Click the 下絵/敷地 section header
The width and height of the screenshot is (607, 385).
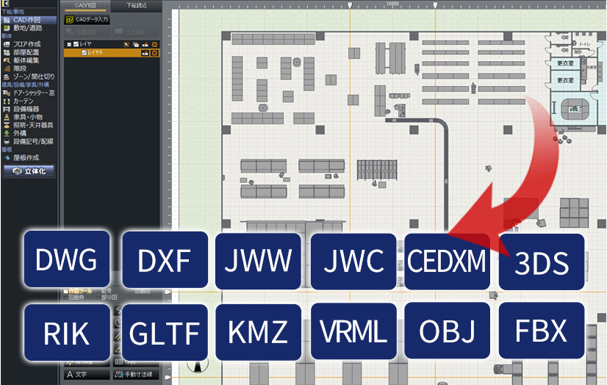tap(12, 12)
